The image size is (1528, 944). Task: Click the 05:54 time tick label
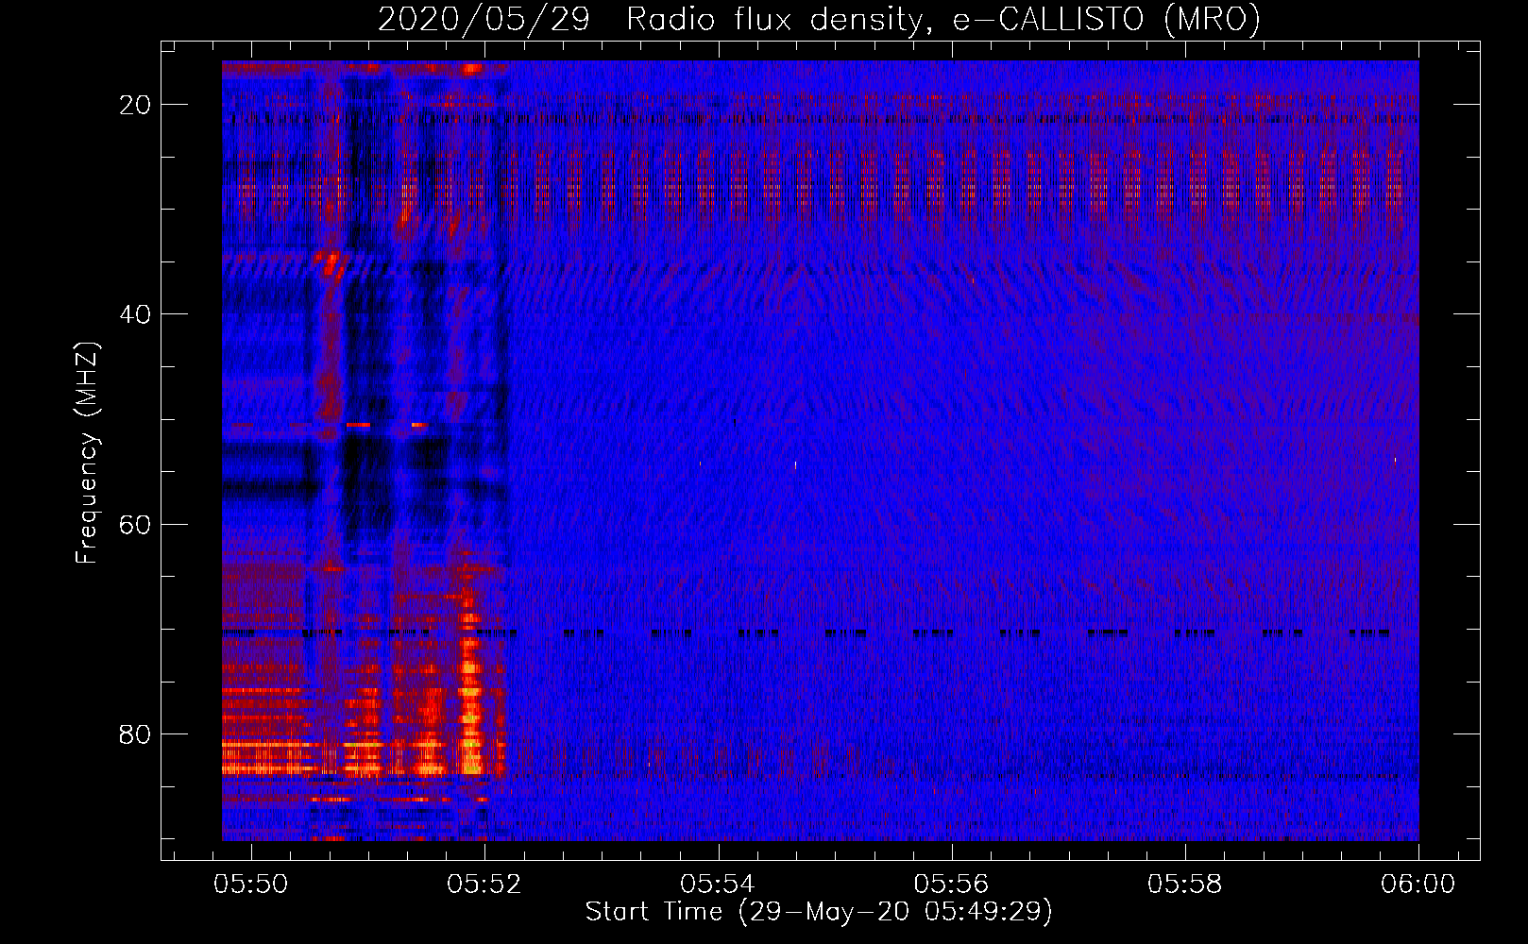click(718, 884)
